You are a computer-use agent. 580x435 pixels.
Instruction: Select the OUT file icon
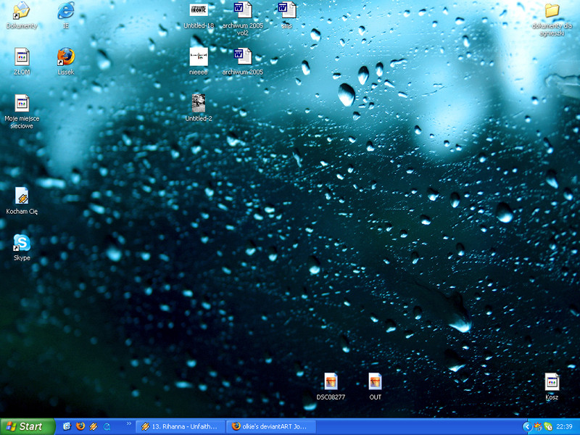(x=375, y=386)
